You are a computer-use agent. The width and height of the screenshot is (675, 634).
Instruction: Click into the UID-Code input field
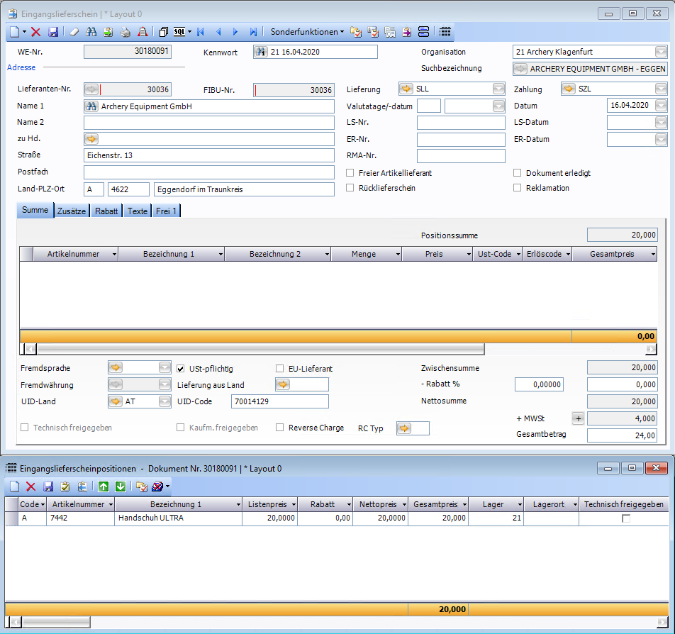pyautogui.click(x=279, y=401)
